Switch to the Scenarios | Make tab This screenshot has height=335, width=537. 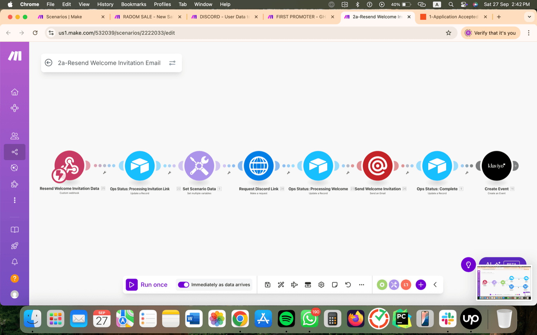click(x=71, y=17)
